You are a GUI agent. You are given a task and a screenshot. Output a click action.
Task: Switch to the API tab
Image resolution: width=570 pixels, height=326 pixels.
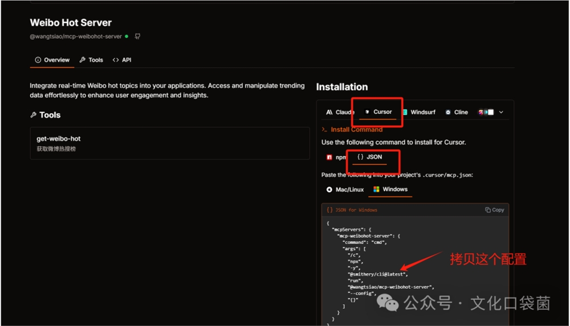122,60
